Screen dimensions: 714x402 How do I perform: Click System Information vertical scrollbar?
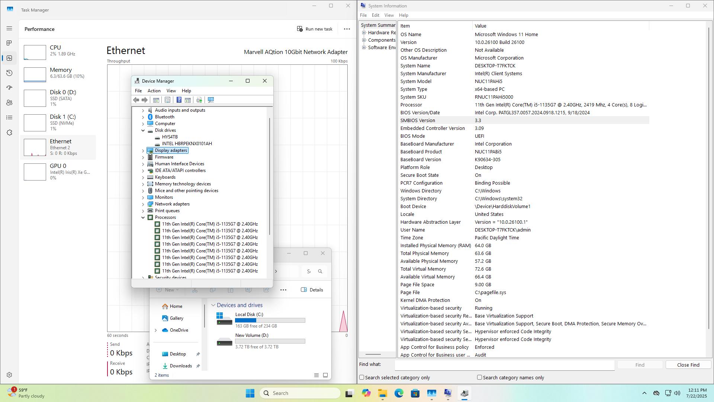709,179
